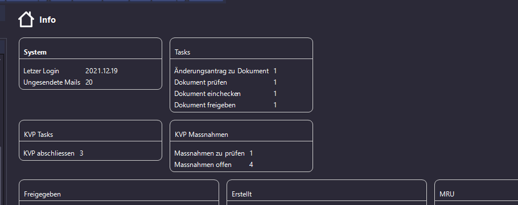Open Massnahmen zu prüfen entry

209,153
